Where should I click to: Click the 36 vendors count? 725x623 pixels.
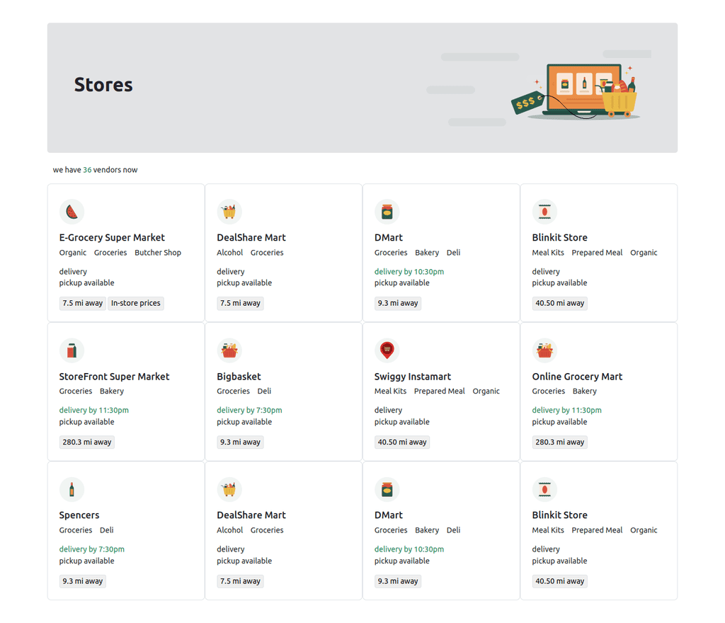coord(87,170)
